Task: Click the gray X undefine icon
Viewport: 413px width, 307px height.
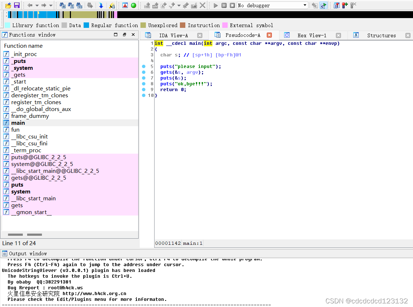Action: pos(202,5)
